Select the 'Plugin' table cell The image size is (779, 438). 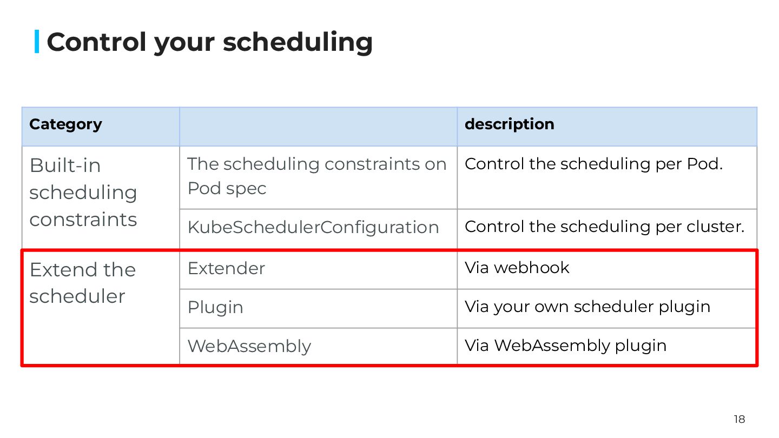(215, 307)
